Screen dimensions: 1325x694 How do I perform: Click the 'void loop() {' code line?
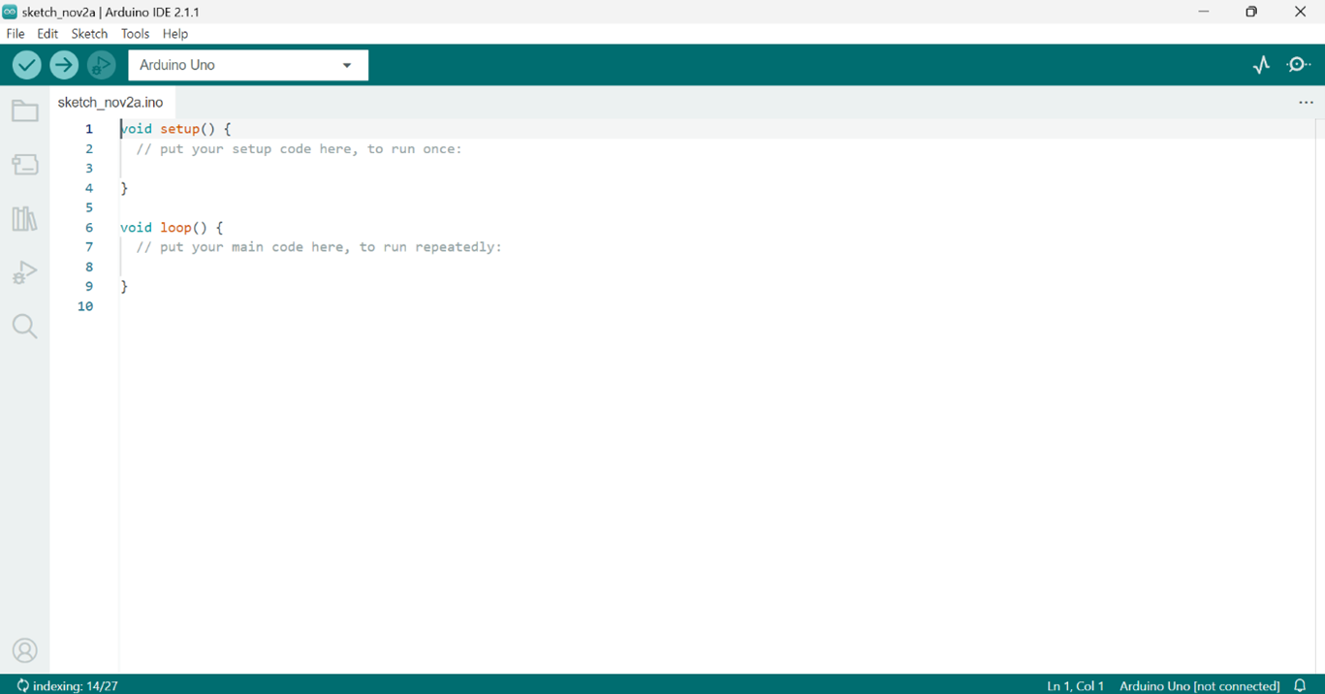pyautogui.click(x=172, y=228)
